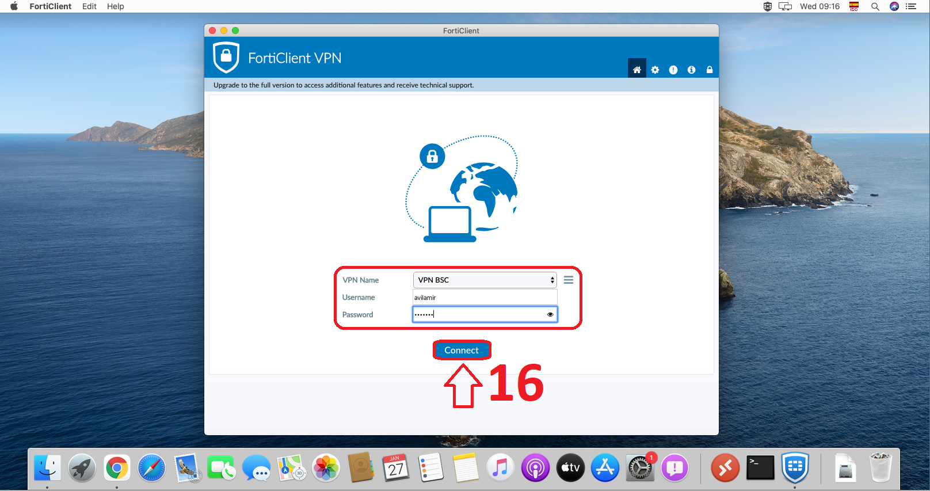Open the Notification Center list icon
This screenshot has width=930, height=491.
911,6
